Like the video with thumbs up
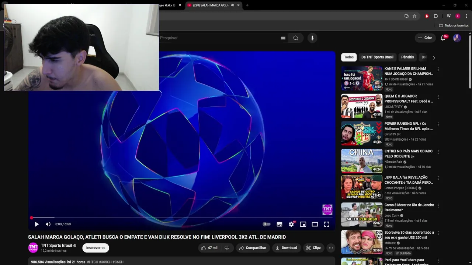The width and height of the screenshot is (472, 265). pos(209,248)
